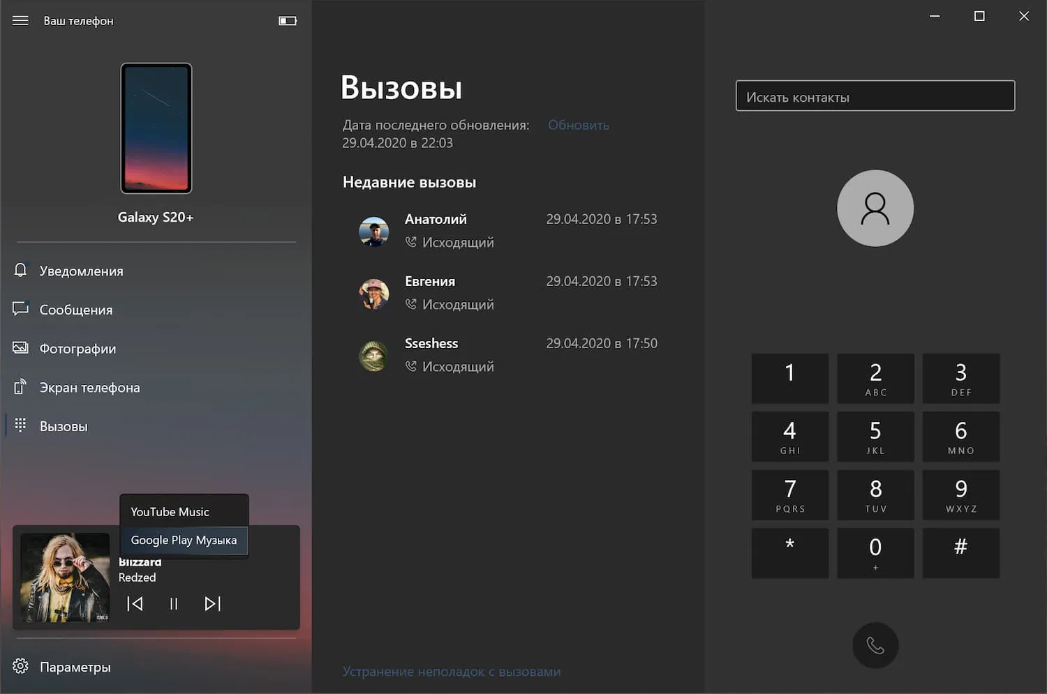Open call entry for Sseshess
The image size is (1047, 694).
tap(507, 355)
